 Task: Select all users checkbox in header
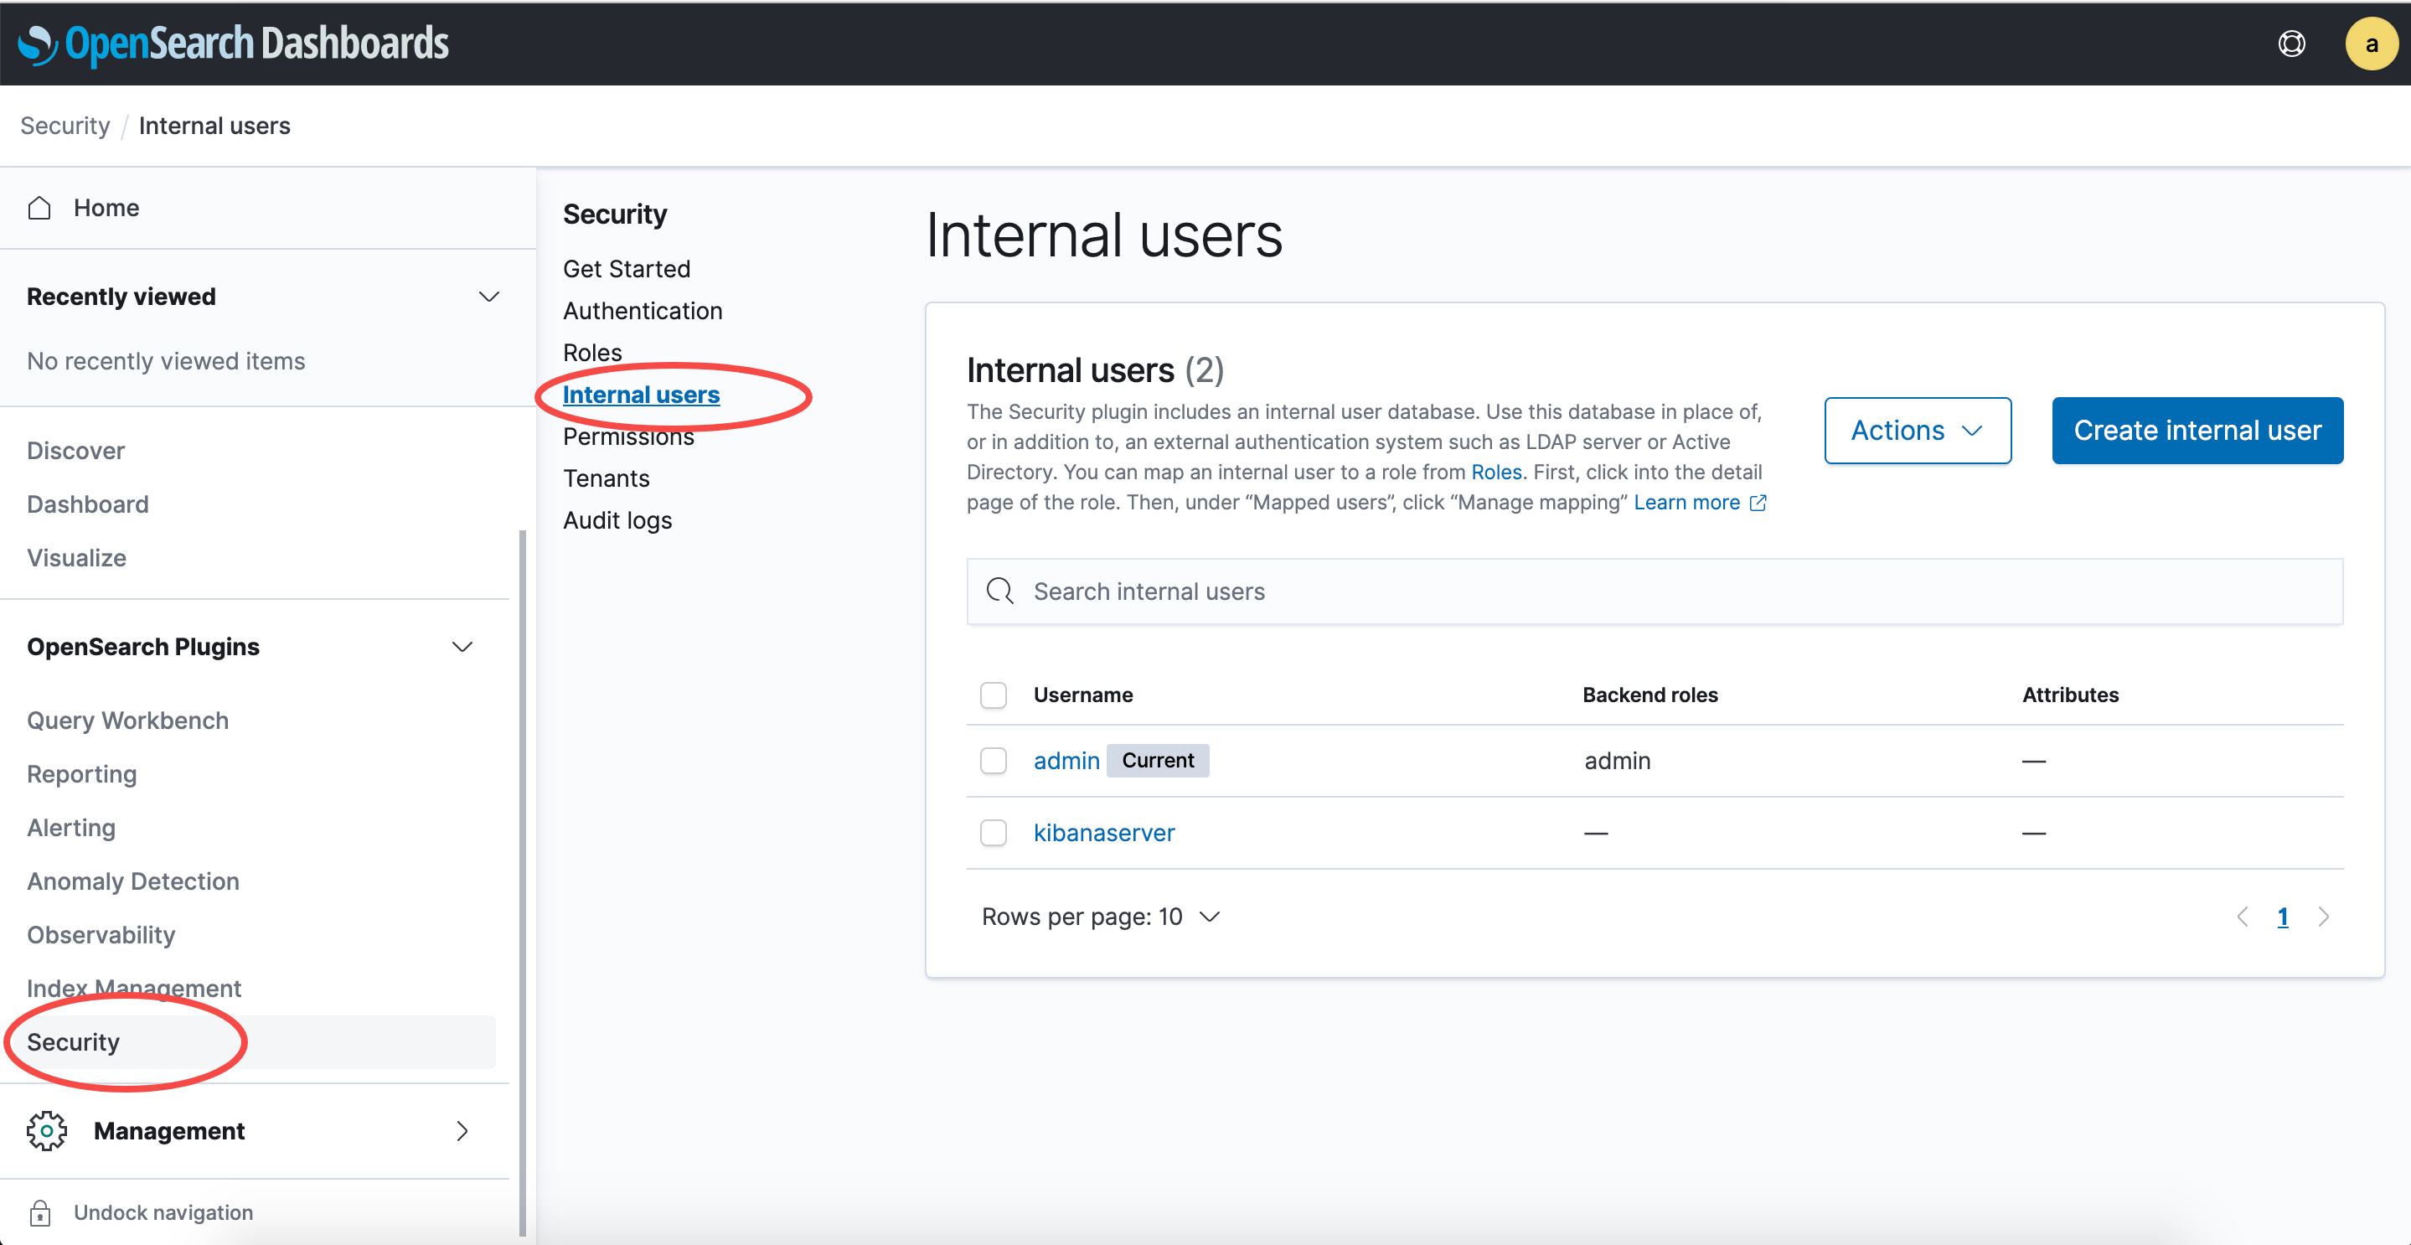pos(993,695)
